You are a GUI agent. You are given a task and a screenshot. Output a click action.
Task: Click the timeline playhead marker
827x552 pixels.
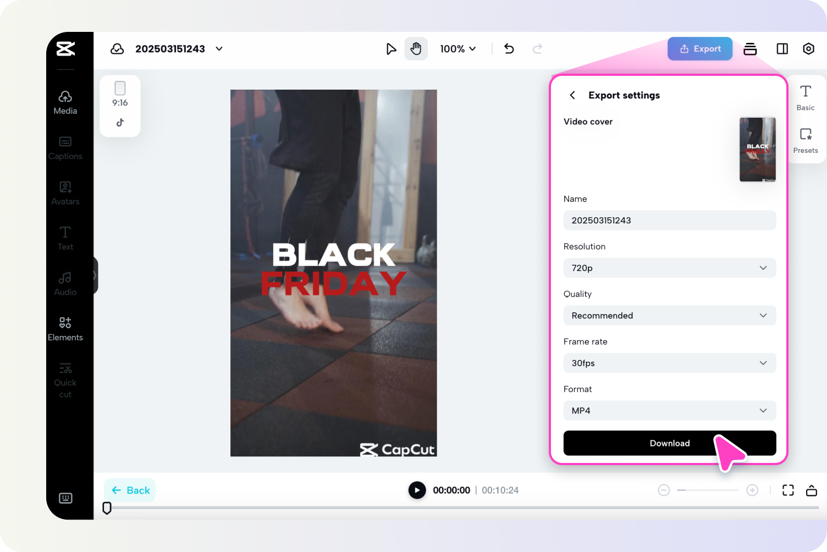107,508
